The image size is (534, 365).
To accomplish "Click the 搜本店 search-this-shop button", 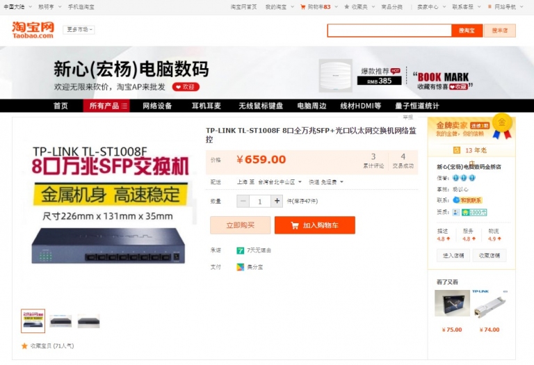I will pos(500,31).
